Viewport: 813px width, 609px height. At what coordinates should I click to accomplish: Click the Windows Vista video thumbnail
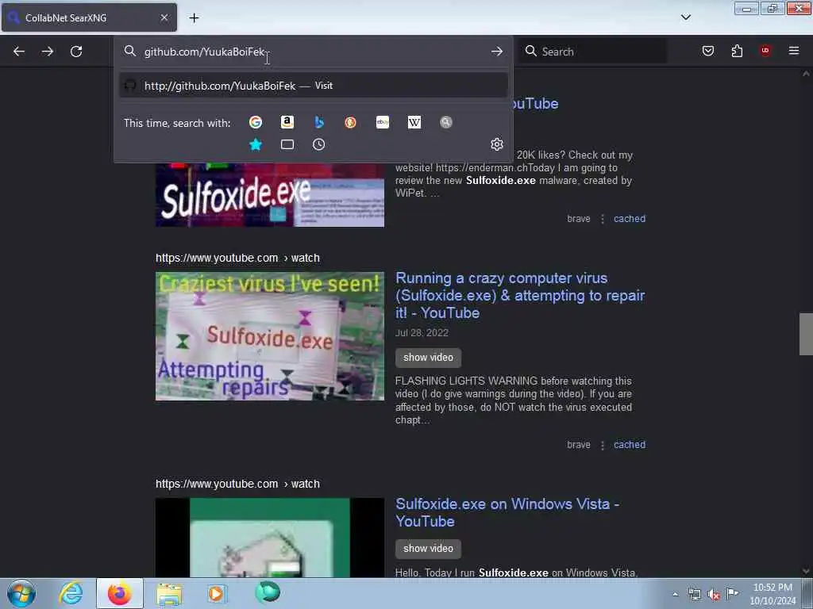tap(270, 538)
